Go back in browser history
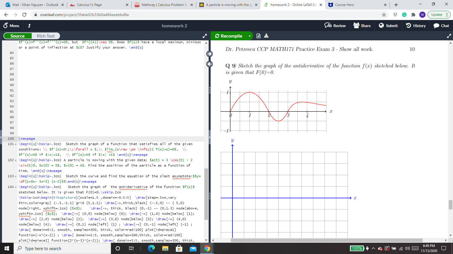The image size is (453, 254). pos(6,15)
